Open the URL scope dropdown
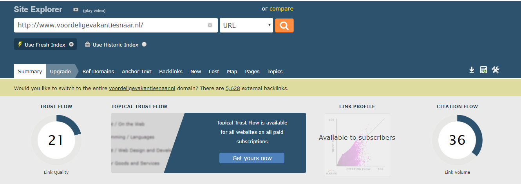The width and height of the screenshot is (521, 184). pyautogui.click(x=246, y=25)
